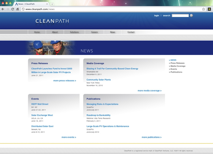Viewport: 213px width, 154px height.
Task: Open the Solutions navigation item
Action: tap(74, 32)
